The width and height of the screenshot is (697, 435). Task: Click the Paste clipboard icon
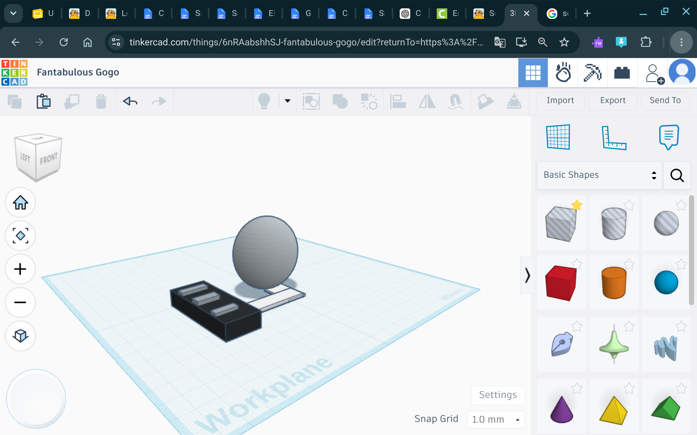pos(43,101)
